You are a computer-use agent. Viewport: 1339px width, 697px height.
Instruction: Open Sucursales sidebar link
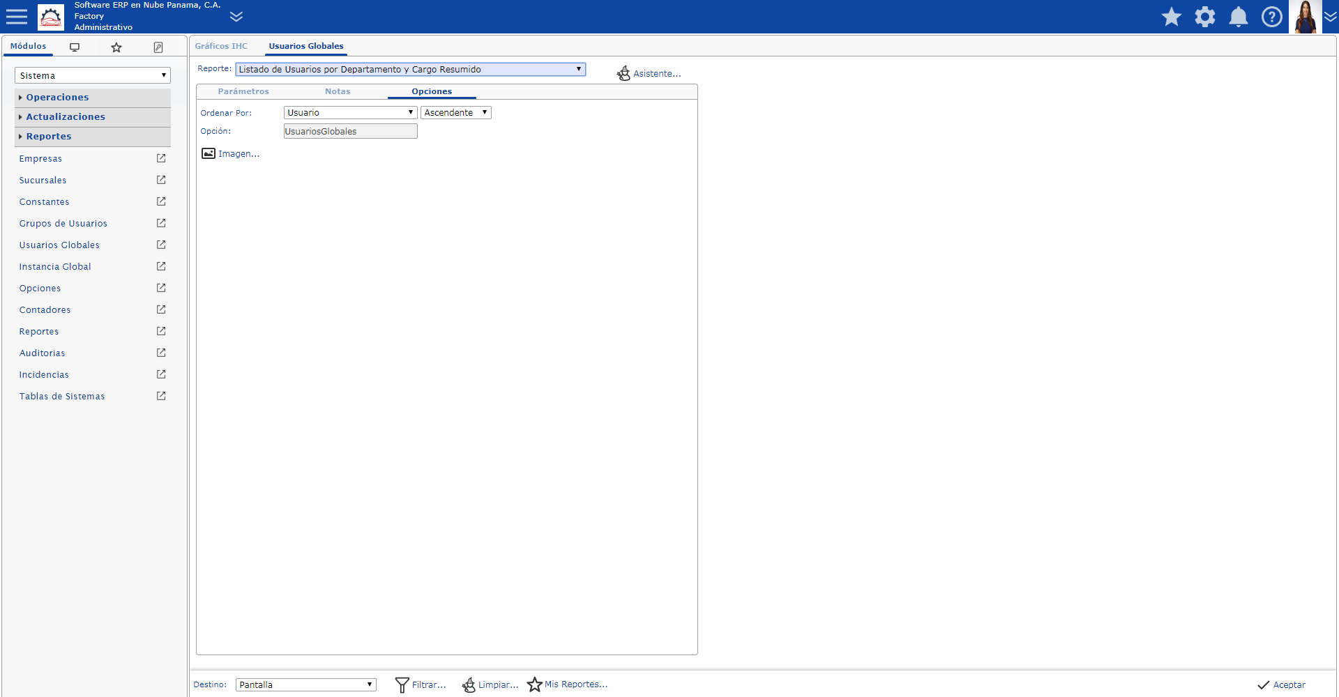pyautogui.click(x=43, y=181)
